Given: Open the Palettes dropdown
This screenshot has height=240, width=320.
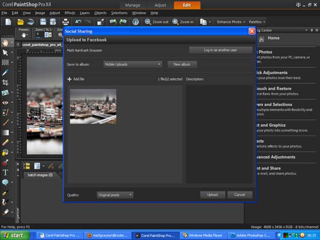Looking at the screenshot, I should pyautogui.click(x=257, y=22).
